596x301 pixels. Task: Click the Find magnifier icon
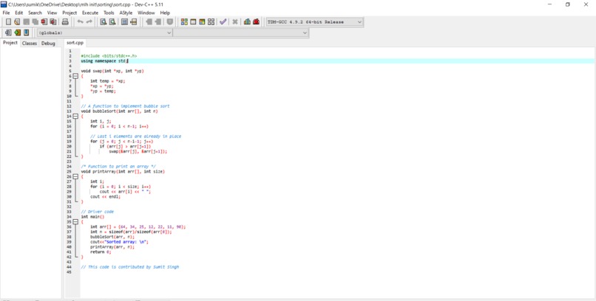tap(103, 22)
